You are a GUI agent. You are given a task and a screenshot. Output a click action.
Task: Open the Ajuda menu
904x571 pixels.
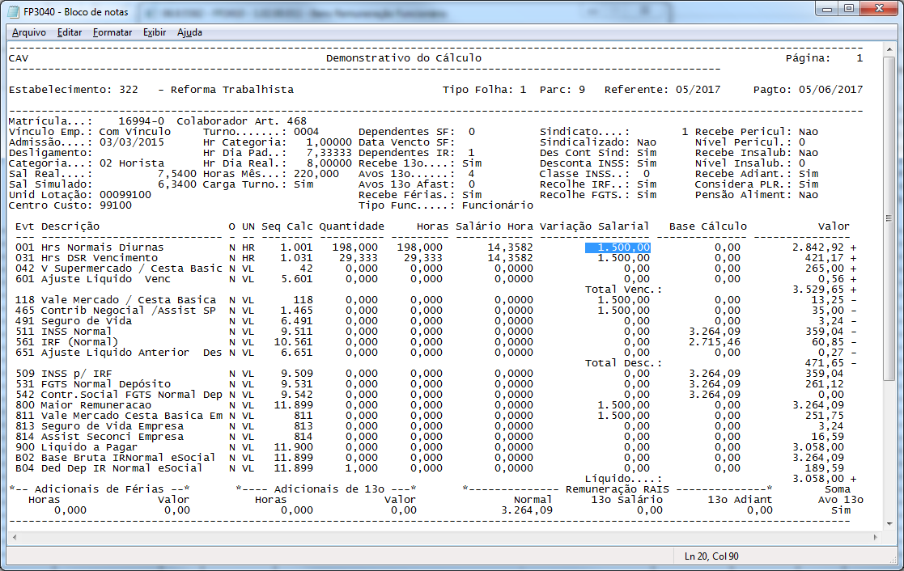coord(189,32)
